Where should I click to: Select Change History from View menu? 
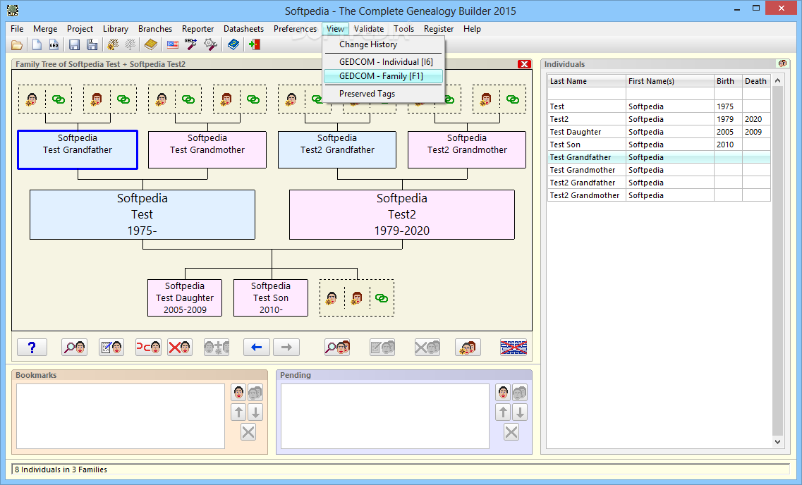tap(383, 44)
